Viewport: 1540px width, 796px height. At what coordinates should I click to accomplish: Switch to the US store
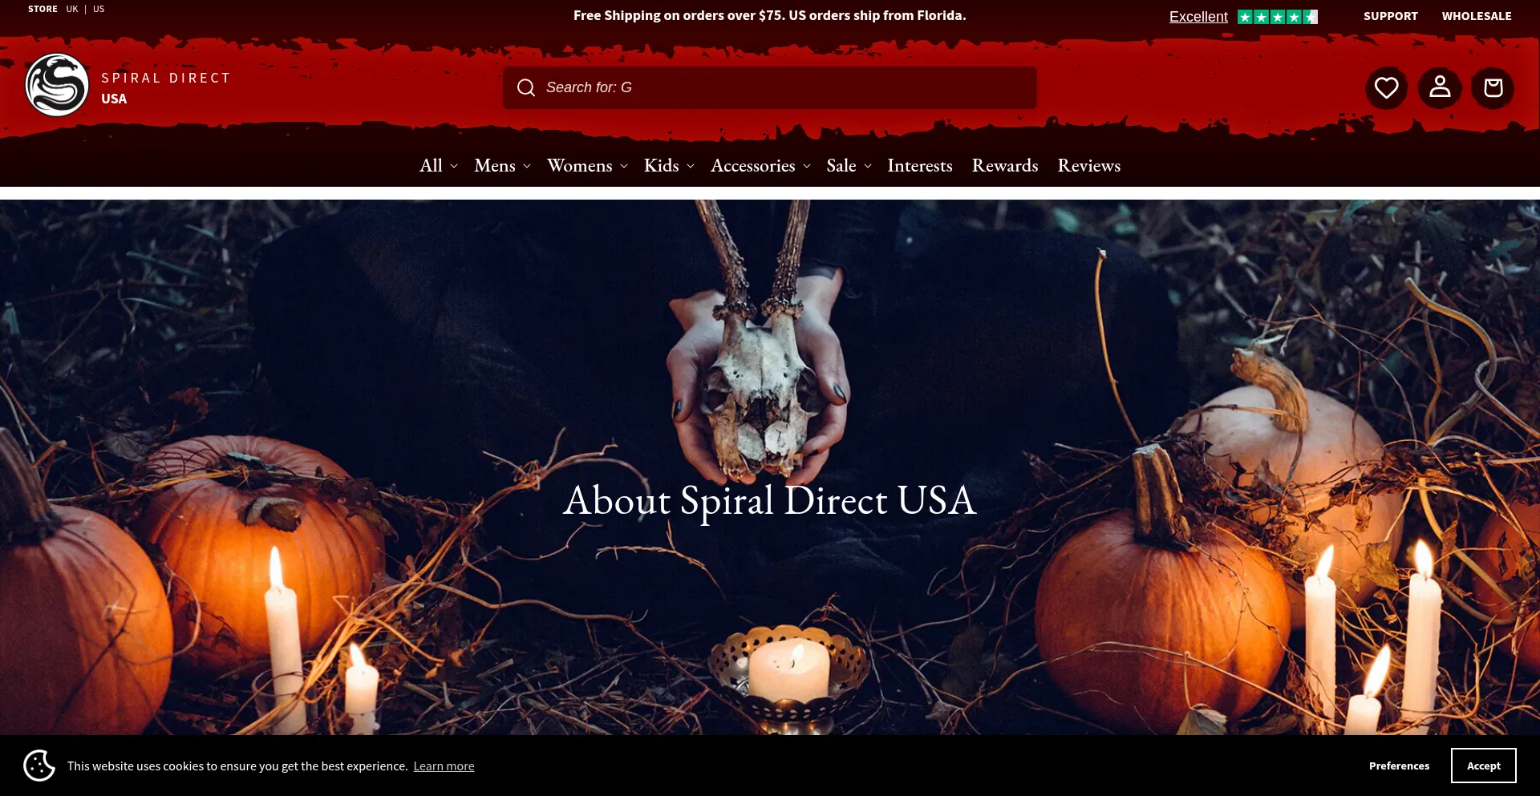tap(99, 9)
